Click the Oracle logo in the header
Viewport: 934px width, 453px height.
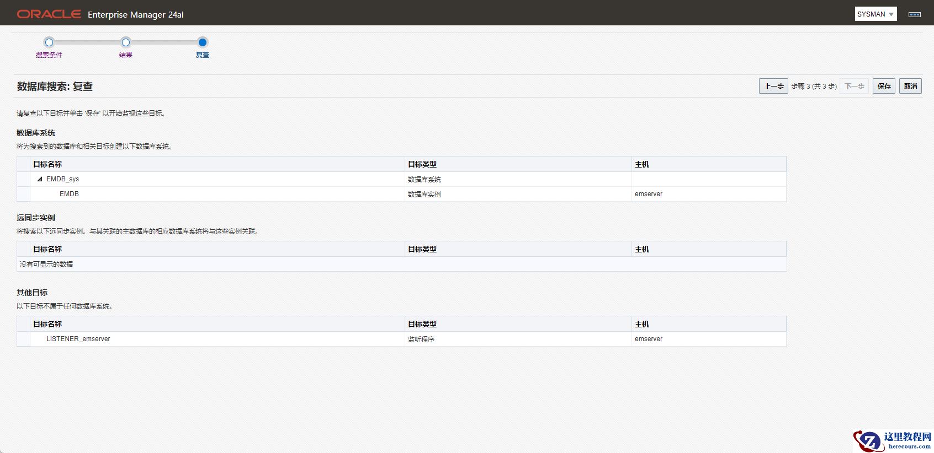[49, 14]
